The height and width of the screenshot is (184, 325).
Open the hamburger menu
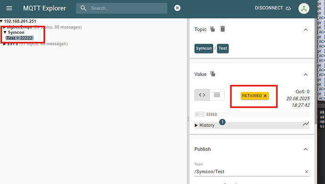(9, 8)
